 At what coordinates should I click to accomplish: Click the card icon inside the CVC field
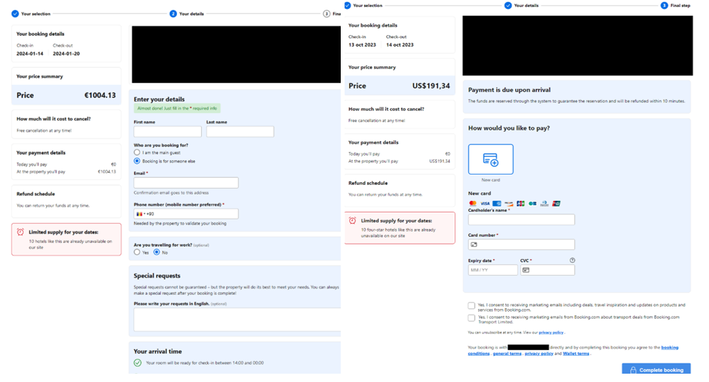pyautogui.click(x=526, y=270)
